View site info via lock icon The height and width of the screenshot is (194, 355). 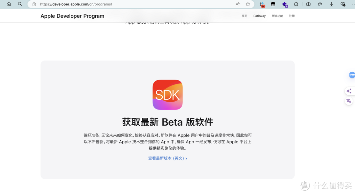coord(34,4)
